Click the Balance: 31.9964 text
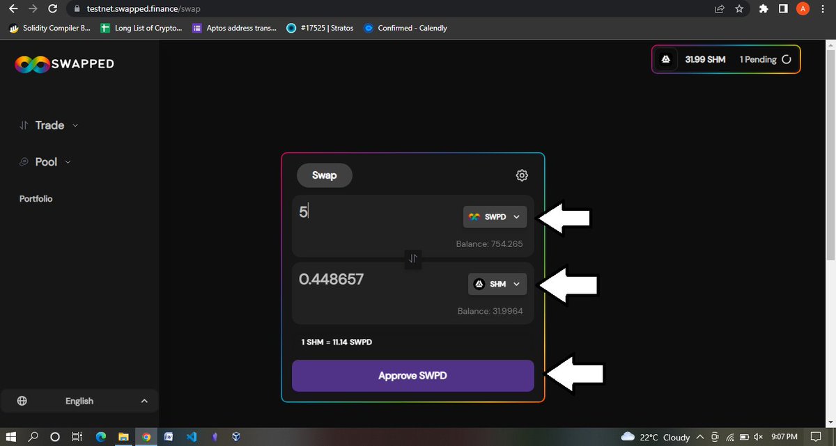Screen dimensions: 836x446 (x=490, y=311)
